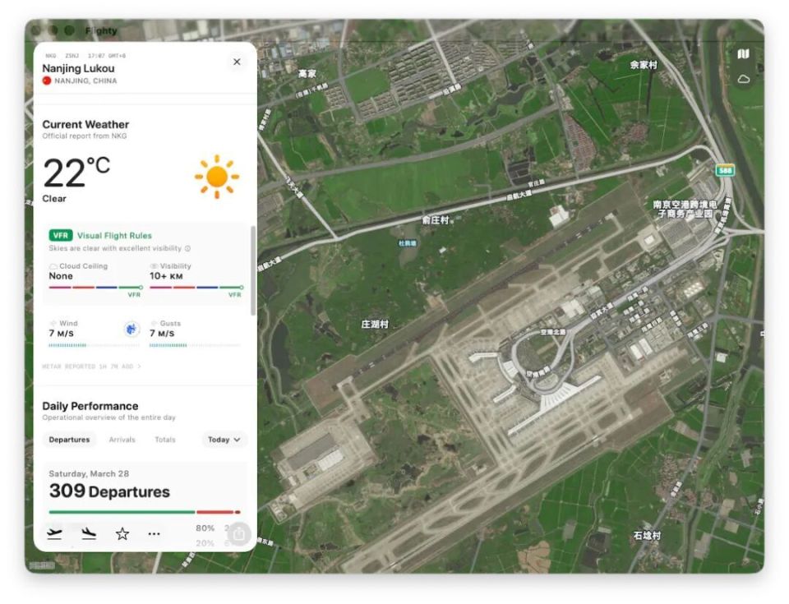Screen dimensions: 789x604
Task: Click the round share button
Action: tap(239, 533)
